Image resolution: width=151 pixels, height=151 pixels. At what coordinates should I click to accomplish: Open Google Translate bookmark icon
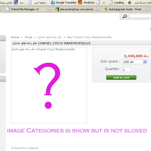[53, 3]
